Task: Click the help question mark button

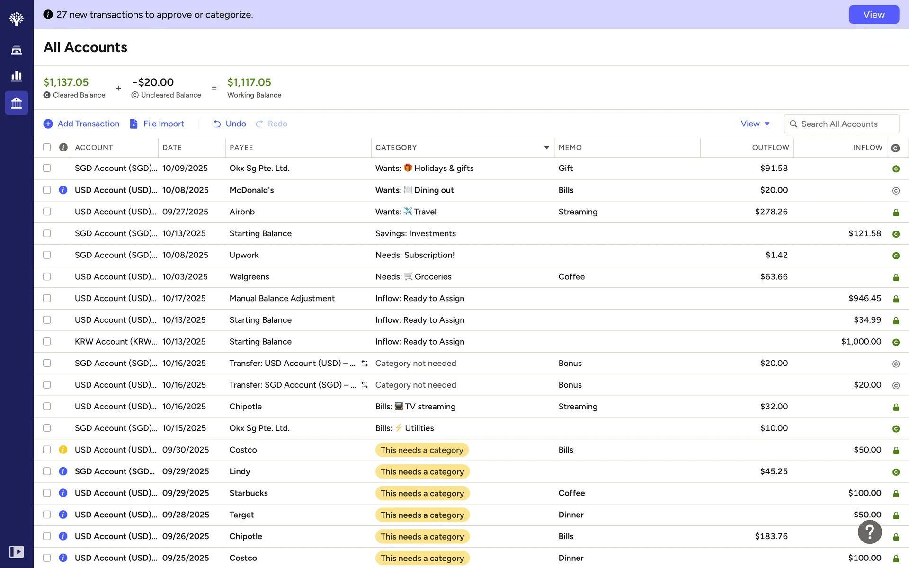Action: (870, 532)
